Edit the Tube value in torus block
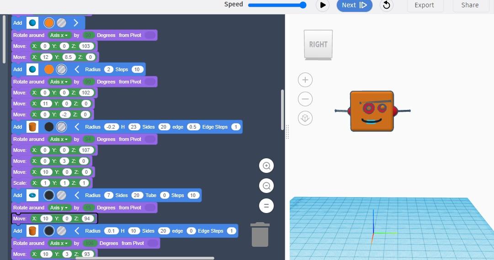494x260 pixels. (x=164, y=195)
